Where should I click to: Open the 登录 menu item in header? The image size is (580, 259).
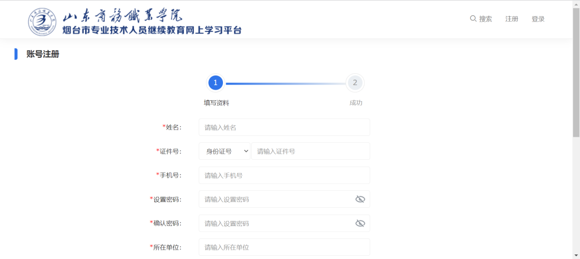(538, 19)
